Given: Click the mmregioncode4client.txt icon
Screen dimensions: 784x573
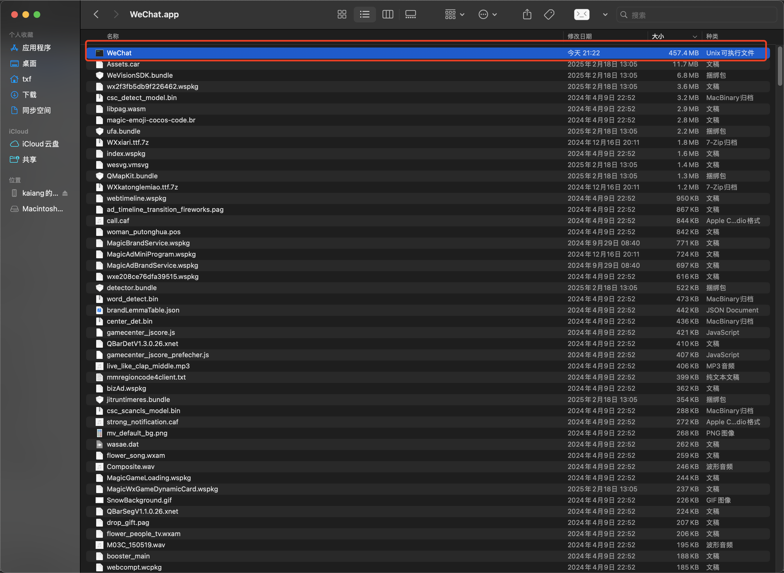Looking at the screenshot, I should coord(100,377).
